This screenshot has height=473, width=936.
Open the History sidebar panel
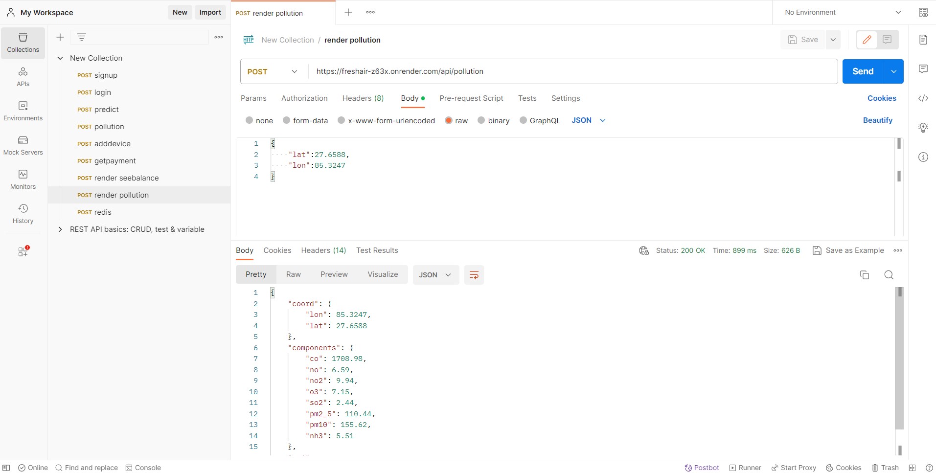click(23, 214)
